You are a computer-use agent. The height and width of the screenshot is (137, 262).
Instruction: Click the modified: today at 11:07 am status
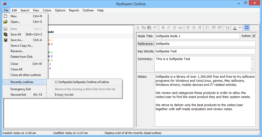tap(70, 133)
